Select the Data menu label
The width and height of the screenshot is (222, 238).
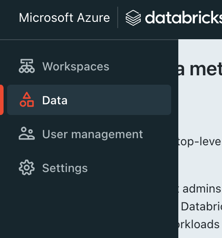click(x=55, y=100)
